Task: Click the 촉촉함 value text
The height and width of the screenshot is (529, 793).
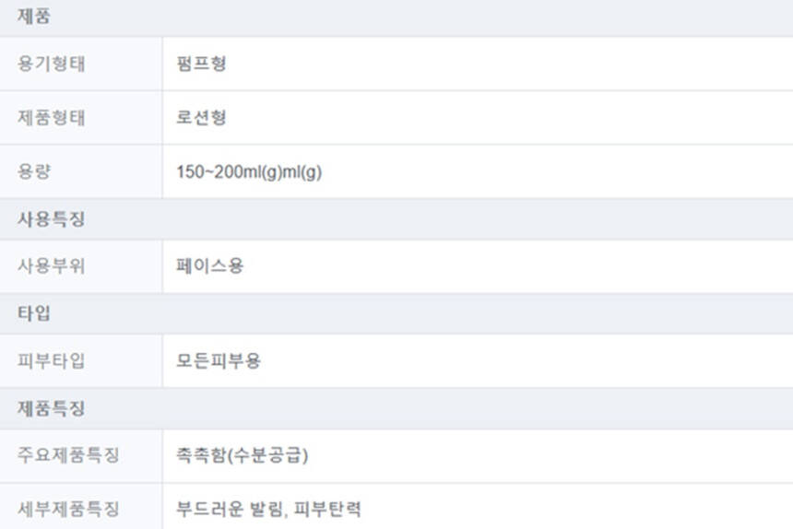Action: (201, 455)
